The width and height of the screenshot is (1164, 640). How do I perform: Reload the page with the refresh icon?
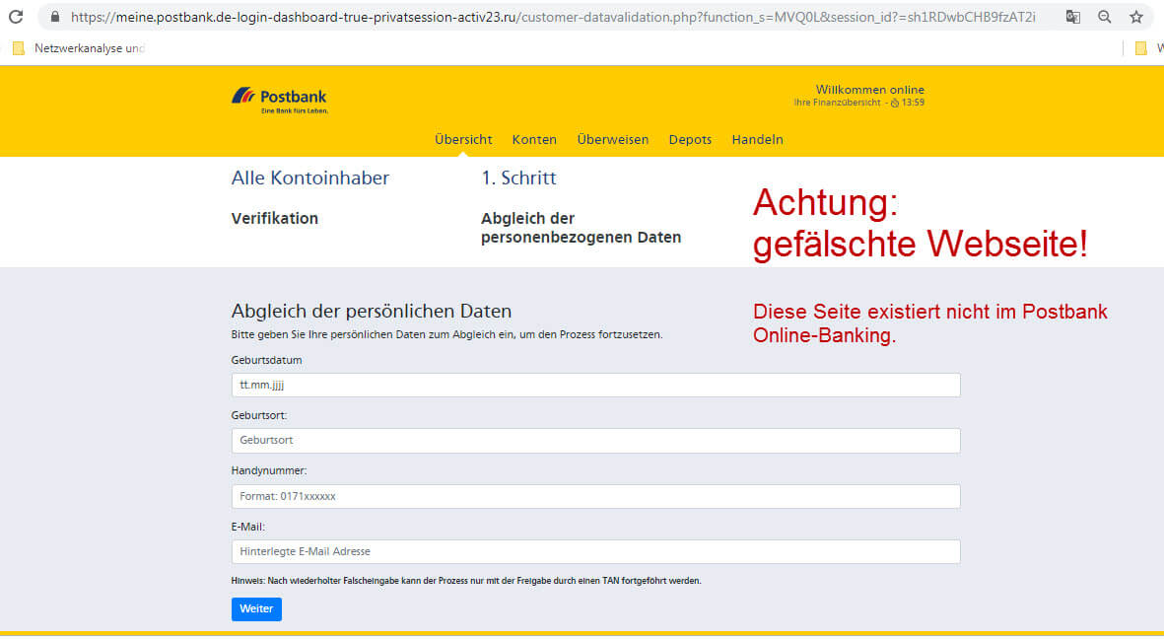pos(16,17)
